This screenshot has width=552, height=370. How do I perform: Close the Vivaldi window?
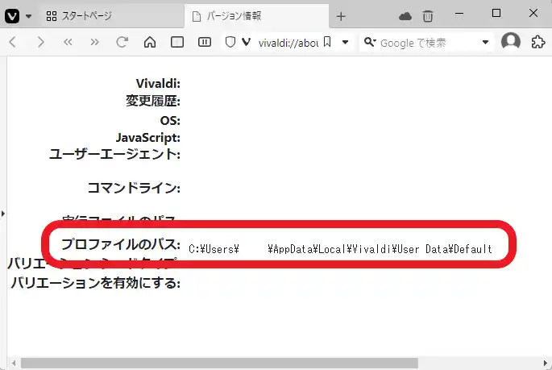tap(533, 14)
